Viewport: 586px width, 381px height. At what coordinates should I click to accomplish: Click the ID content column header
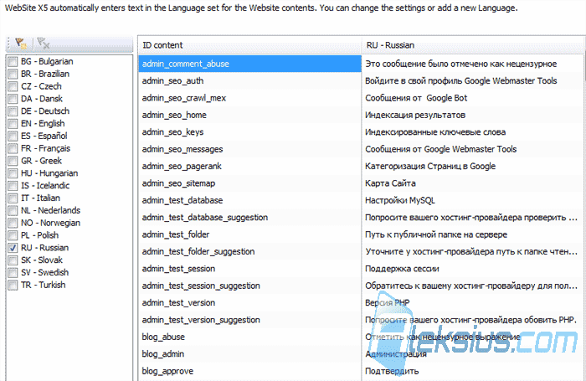(x=249, y=45)
